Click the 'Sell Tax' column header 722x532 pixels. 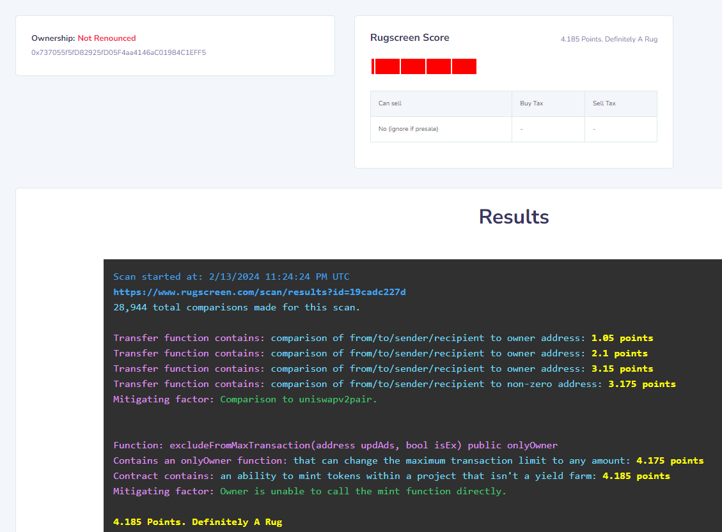(621, 103)
